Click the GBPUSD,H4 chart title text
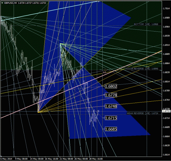Image resolution: width=171 pixels, height=161 pixels. coord(10,3)
